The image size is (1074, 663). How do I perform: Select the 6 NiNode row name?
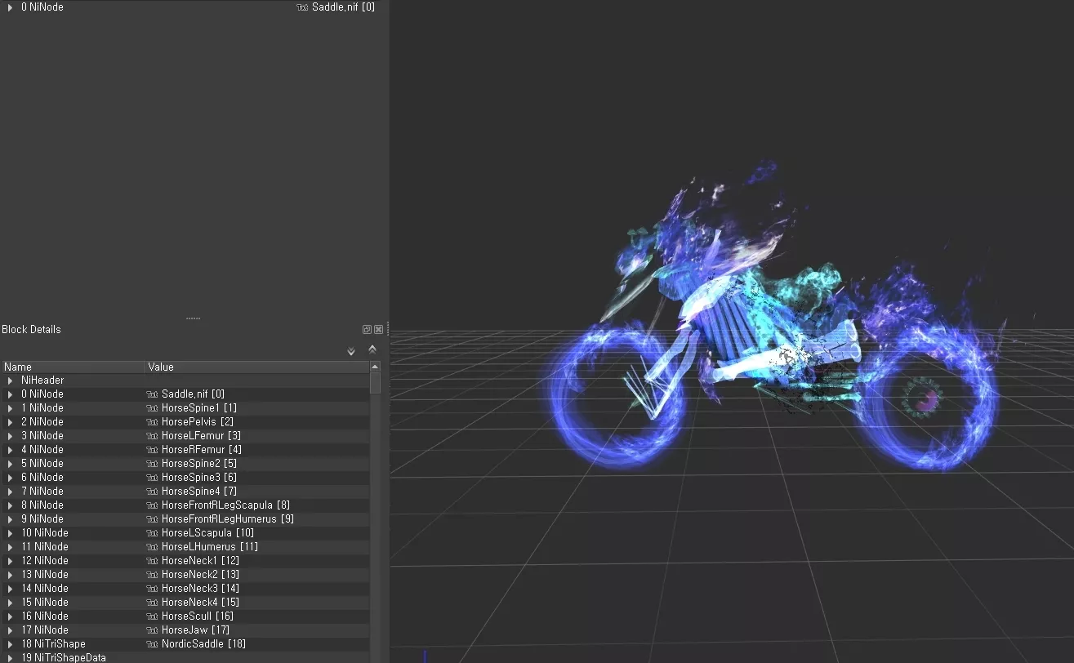pyautogui.click(x=42, y=478)
